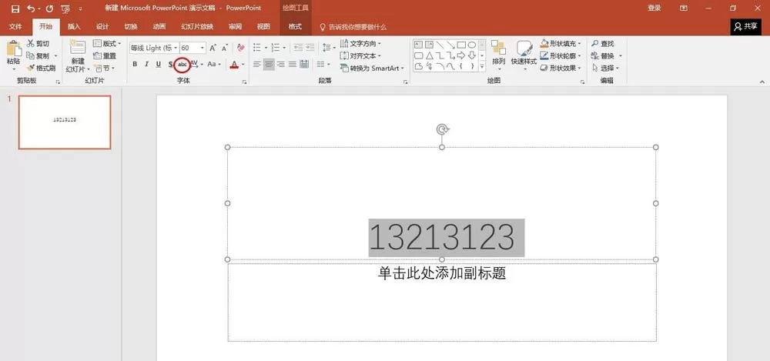Toggle bold formatting
Viewport: 770px width, 361px height.
[135, 65]
